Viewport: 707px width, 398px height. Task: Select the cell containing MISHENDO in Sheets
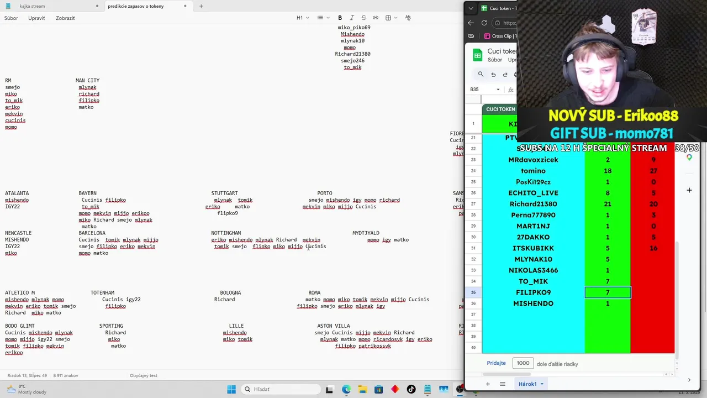pyautogui.click(x=533, y=303)
